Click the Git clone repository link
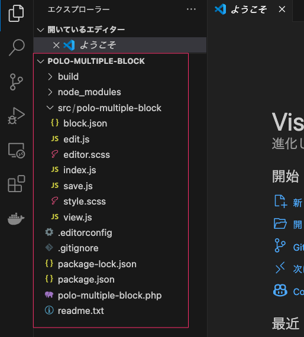304x337 pixels. [x=299, y=247]
